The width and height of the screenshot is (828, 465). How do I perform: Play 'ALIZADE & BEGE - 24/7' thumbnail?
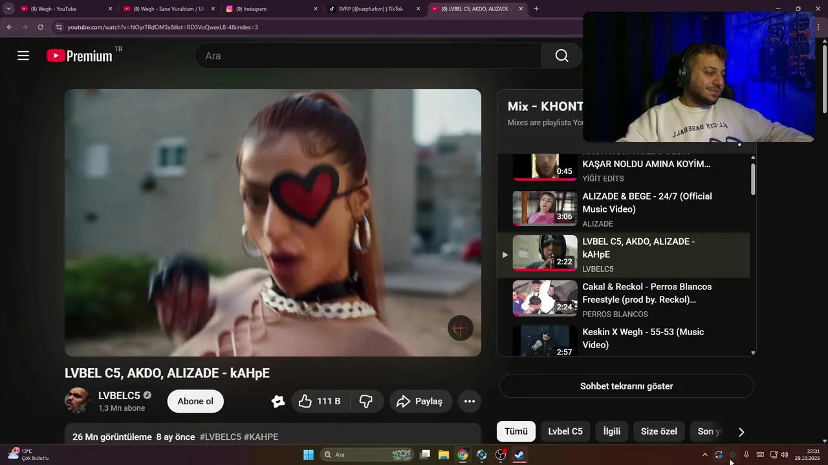coord(545,208)
